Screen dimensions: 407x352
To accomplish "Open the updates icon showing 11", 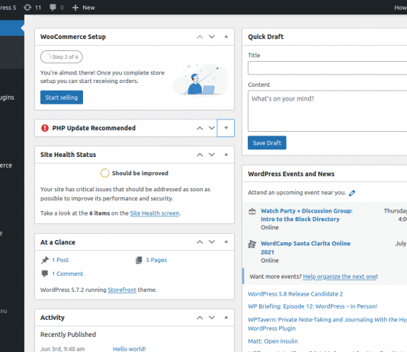I will click(33, 8).
